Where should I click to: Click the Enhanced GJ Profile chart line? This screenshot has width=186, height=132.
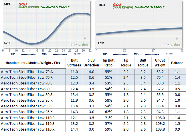coord(139,31)
